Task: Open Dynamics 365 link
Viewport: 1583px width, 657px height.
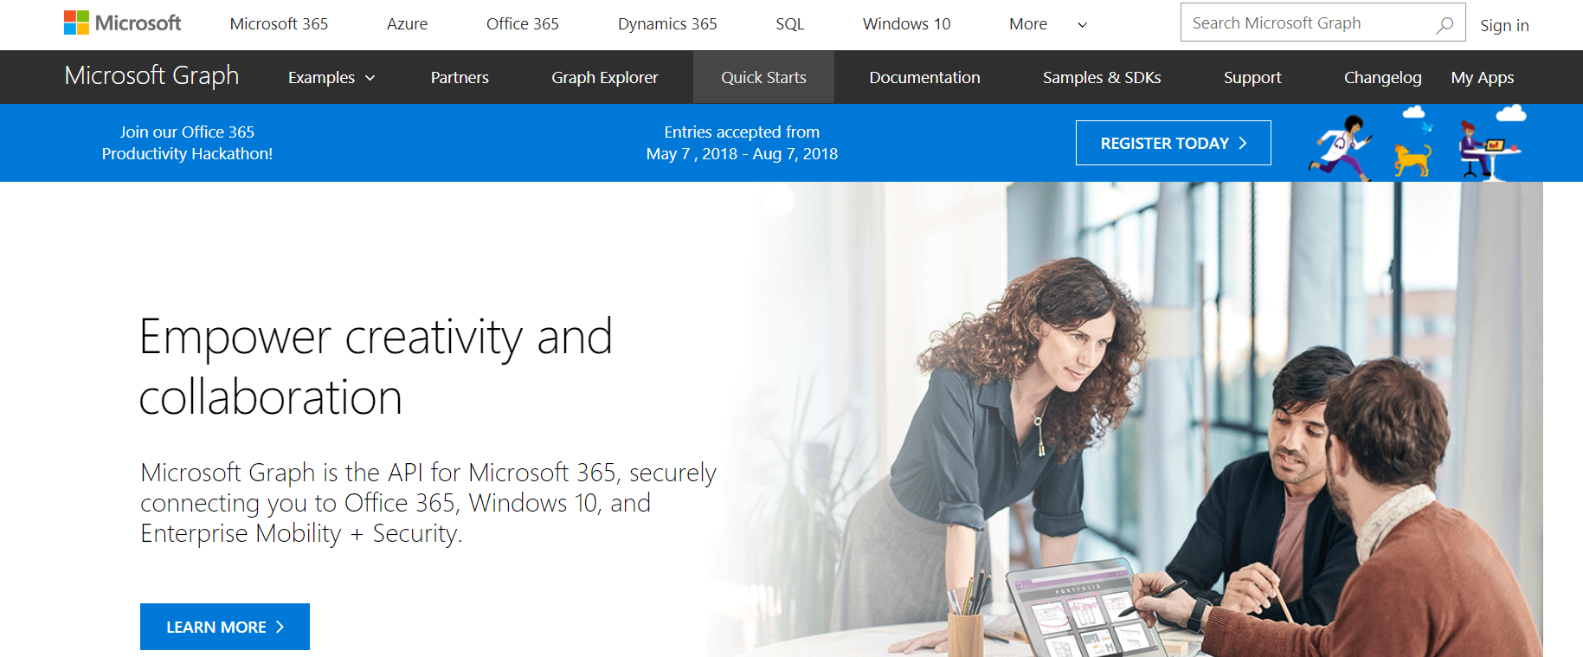Action: click(667, 24)
